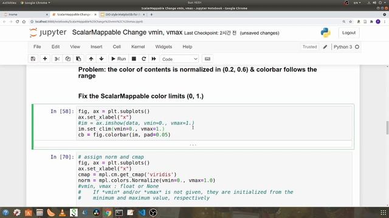Open Chrome three-dot menu
The width and height of the screenshot is (389, 218).
tap(385, 22)
